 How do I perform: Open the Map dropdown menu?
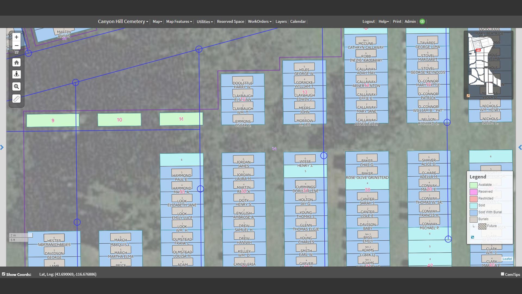coord(157,22)
